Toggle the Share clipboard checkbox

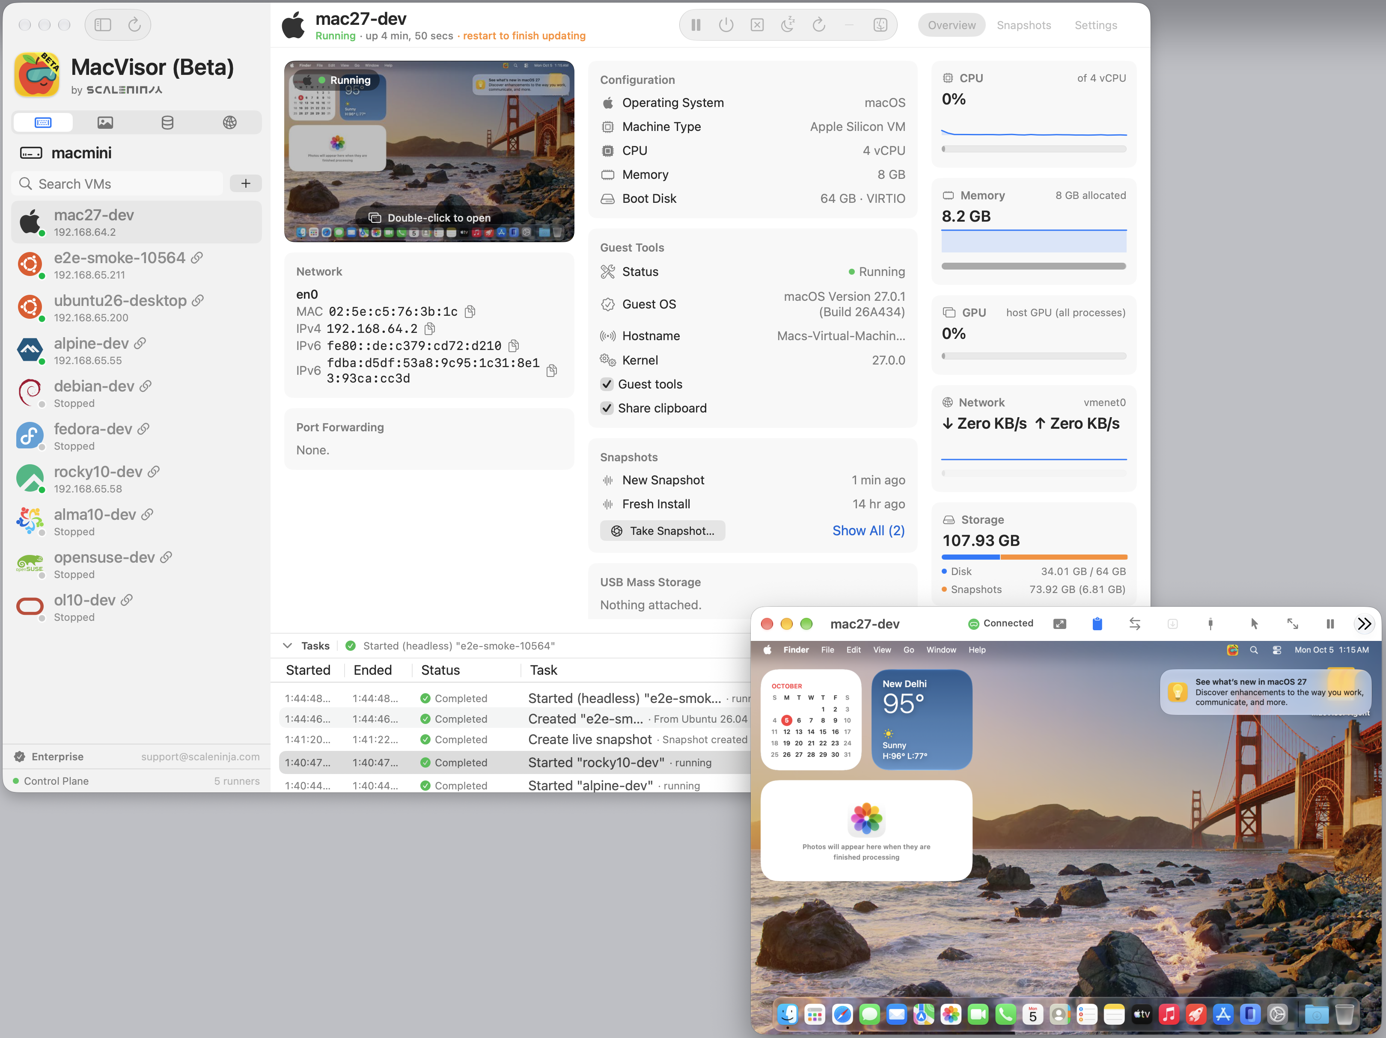point(607,408)
